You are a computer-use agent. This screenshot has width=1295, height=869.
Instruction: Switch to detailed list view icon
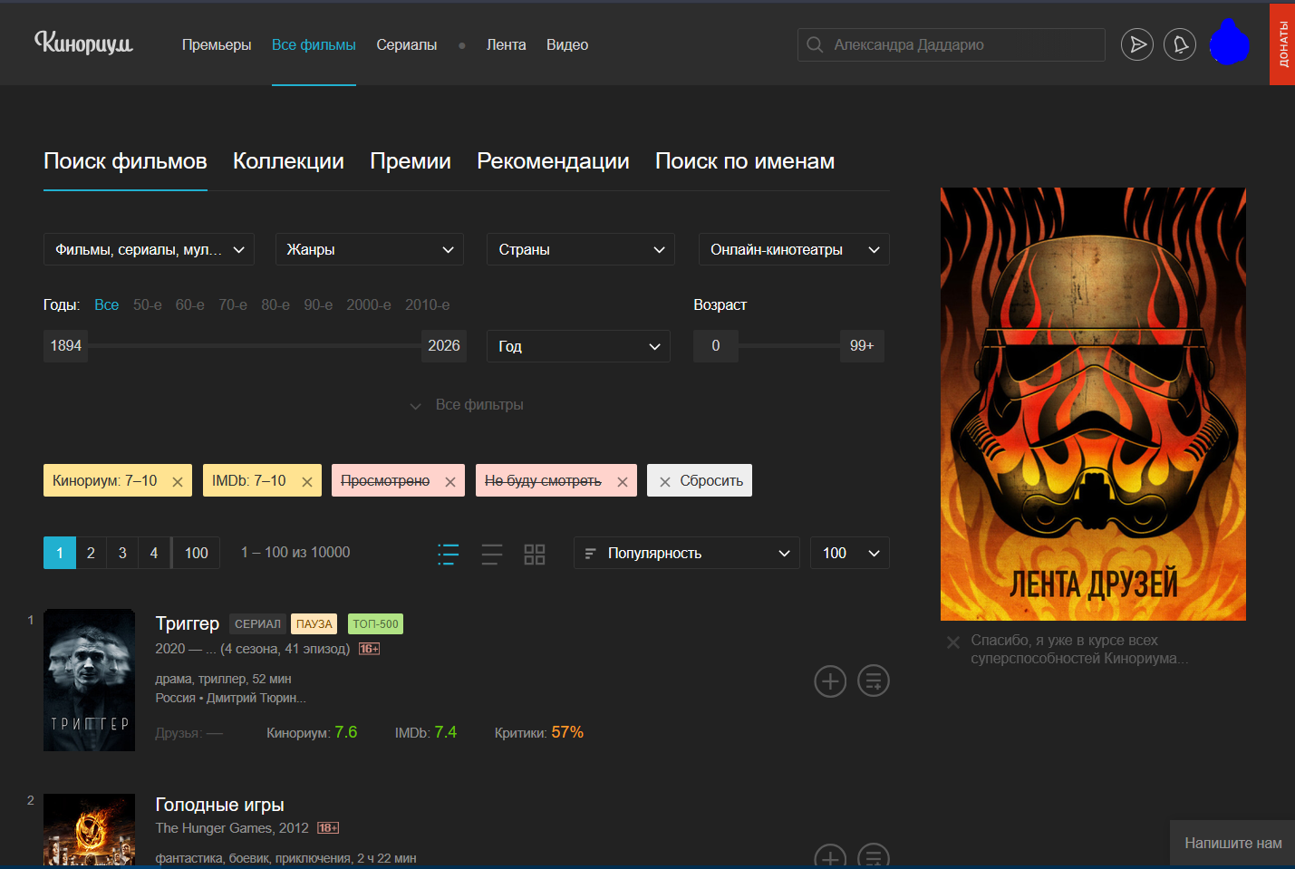coord(449,554)
